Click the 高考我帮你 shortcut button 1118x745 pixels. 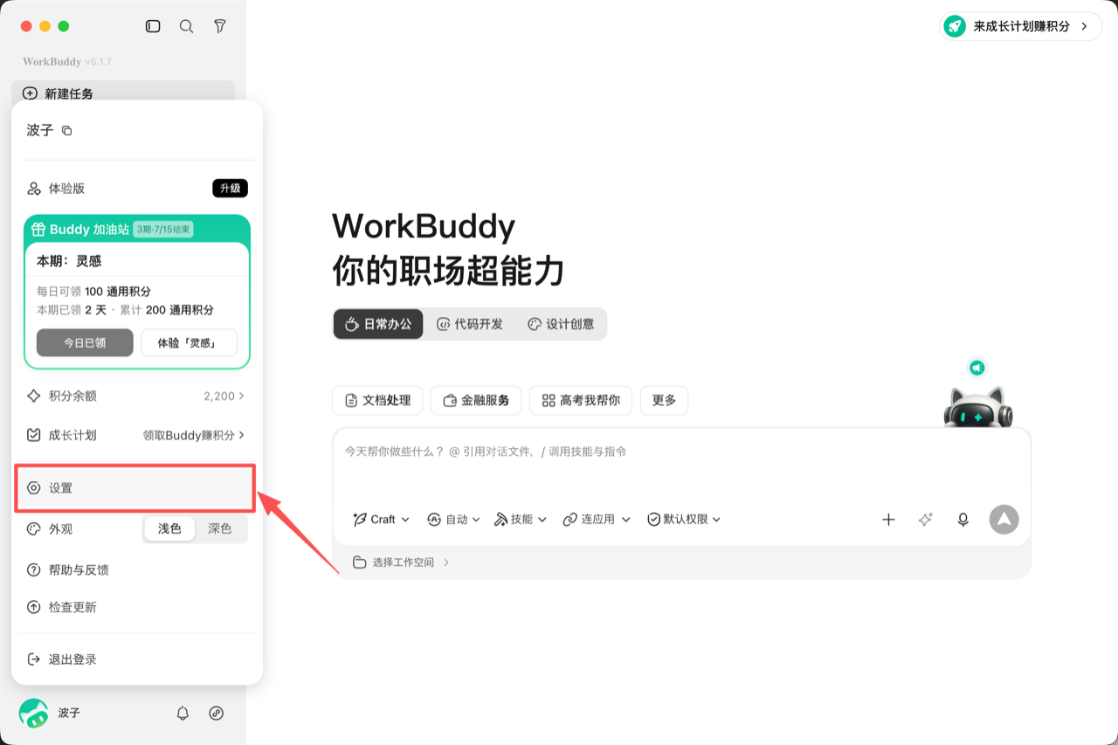point(581,400)
